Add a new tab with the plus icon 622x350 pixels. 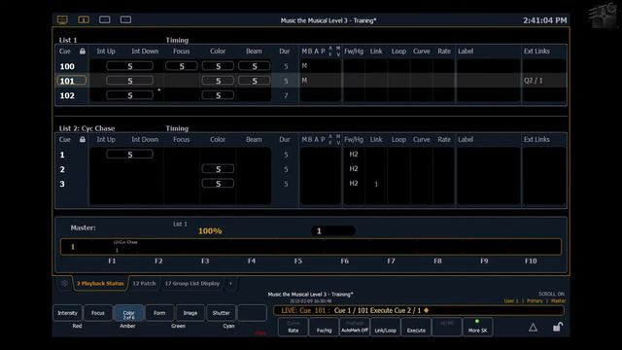point(230,283)
